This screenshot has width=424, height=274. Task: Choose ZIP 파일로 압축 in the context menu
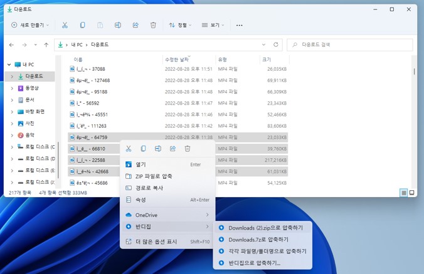point(167,176)
